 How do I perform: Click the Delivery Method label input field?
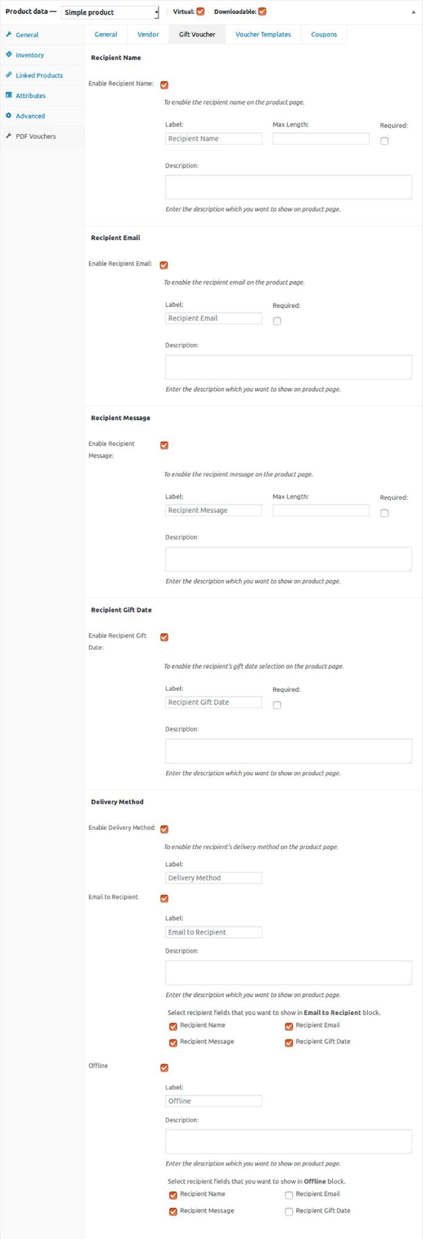213,878
